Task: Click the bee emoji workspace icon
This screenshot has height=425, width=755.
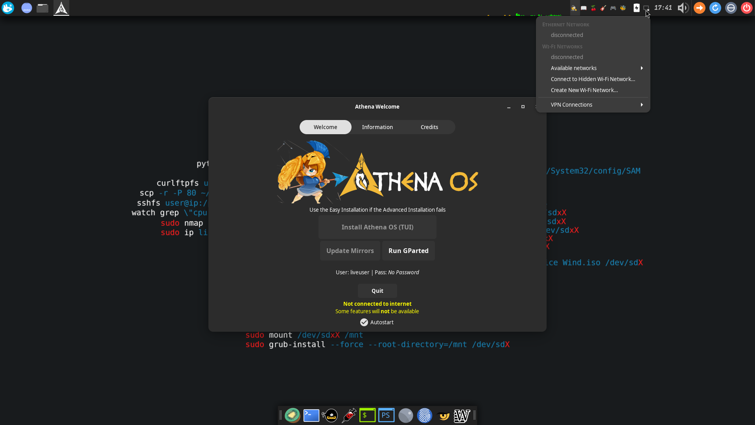Action: coord(623,8)
